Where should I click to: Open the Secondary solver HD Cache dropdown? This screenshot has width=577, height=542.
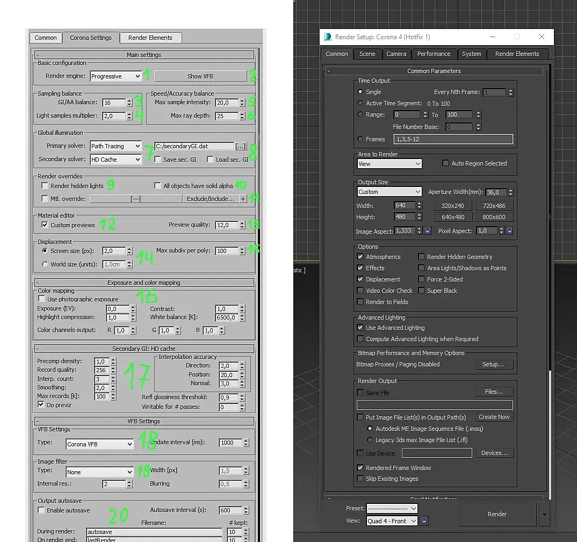tap(116, 160)
